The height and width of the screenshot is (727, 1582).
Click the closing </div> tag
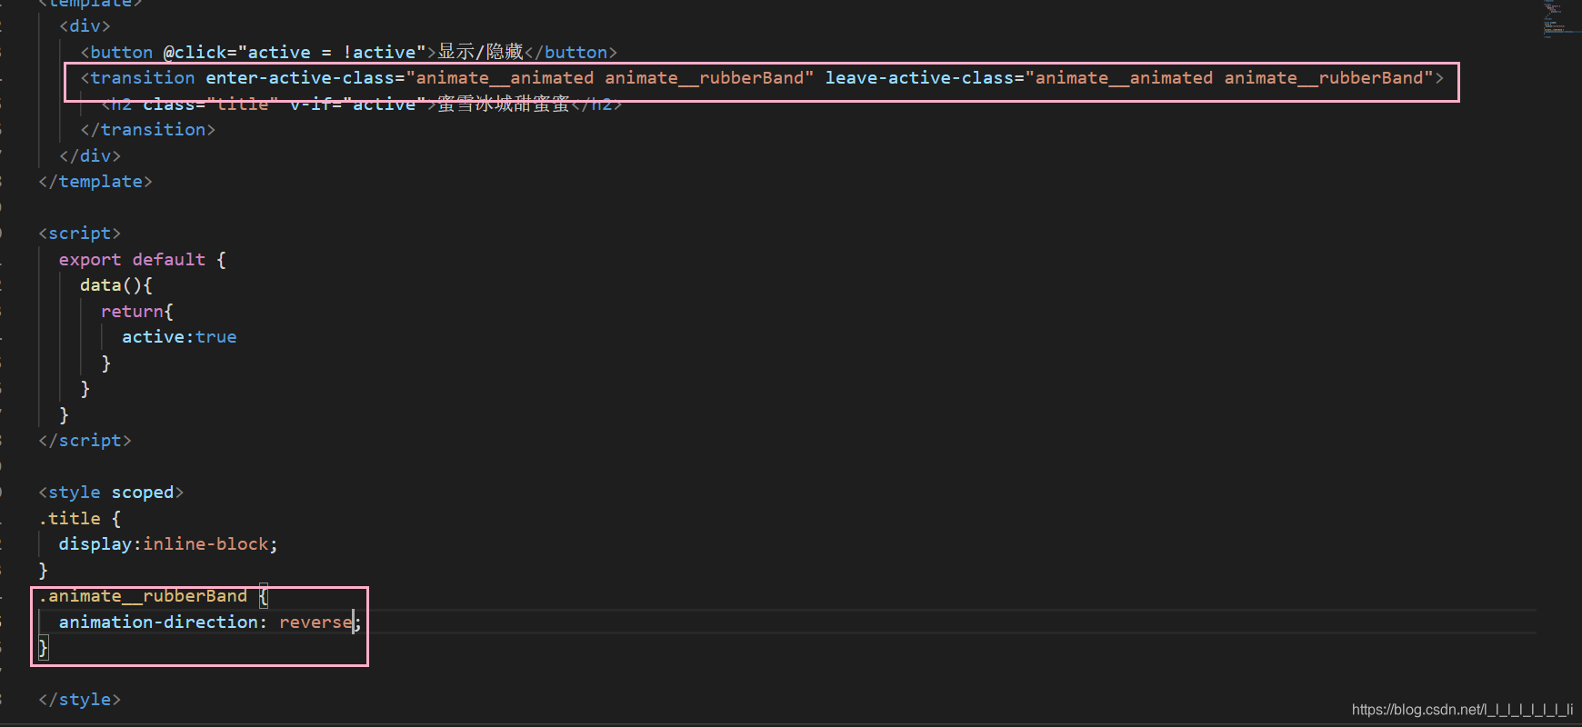(90, 156)
